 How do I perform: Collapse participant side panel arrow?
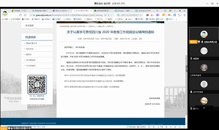[187, 69]
